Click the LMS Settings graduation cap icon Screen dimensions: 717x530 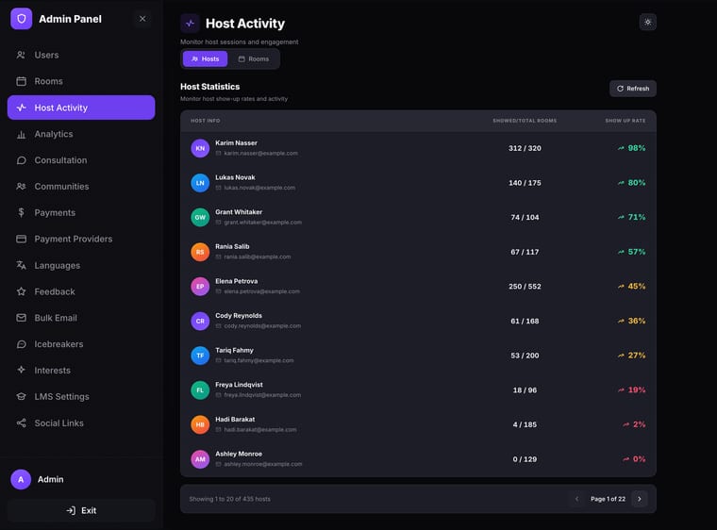click(21, 396)
